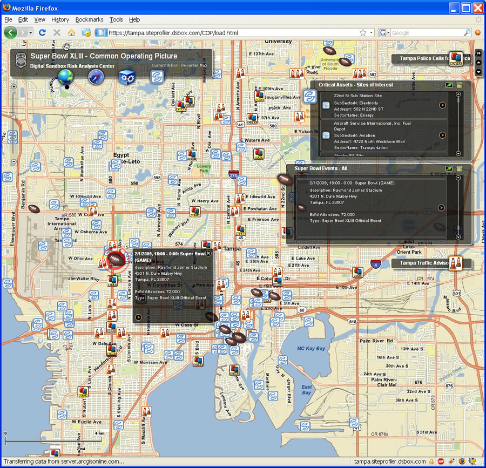Click scroll-down arrow in Super Bowl Events list

[x=458, y=237]
